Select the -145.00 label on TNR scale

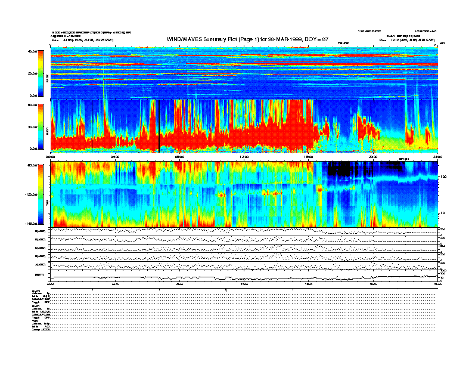pyautogui.click(x=32, y=224)
